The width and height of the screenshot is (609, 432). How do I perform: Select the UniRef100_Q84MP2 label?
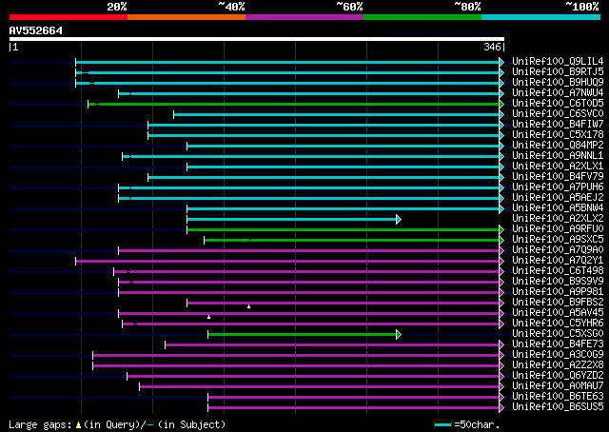[558, 146]
